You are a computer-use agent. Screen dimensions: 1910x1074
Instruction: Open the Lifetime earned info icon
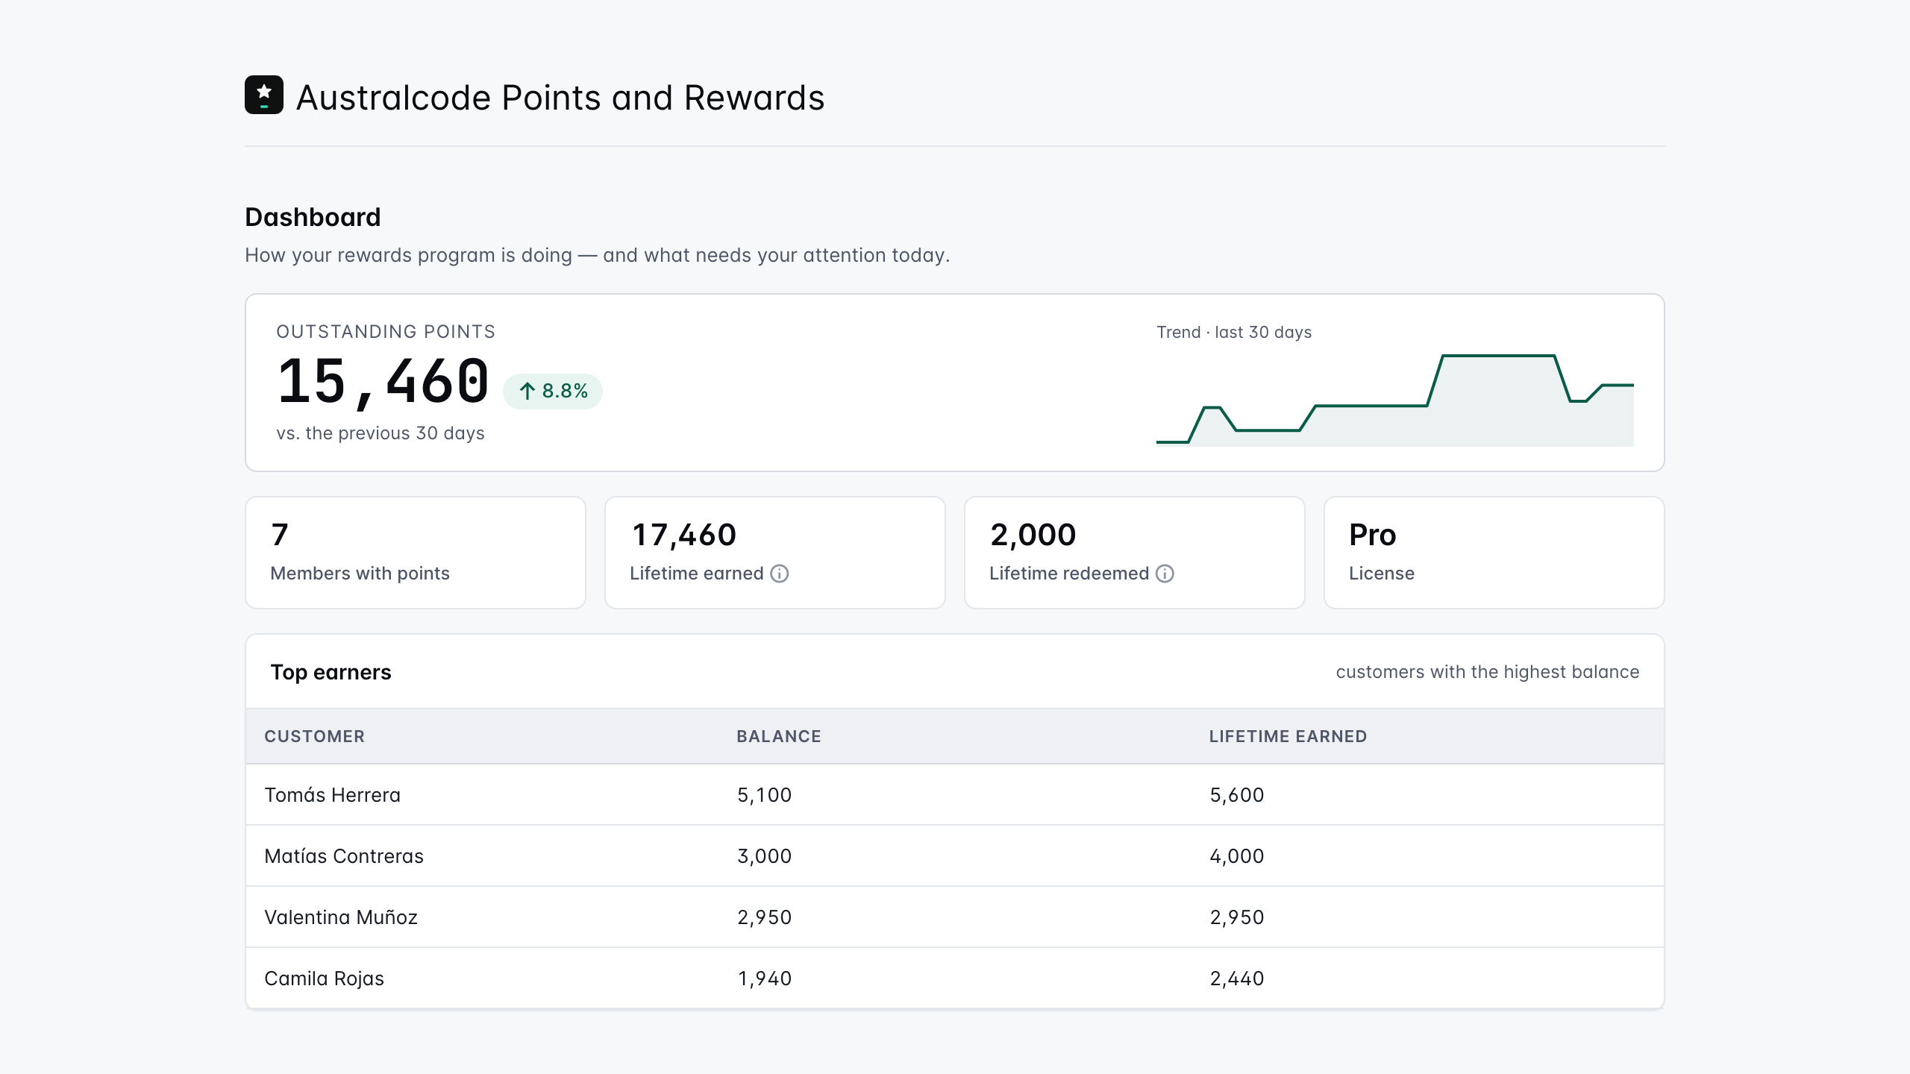(x=780, y=574)
